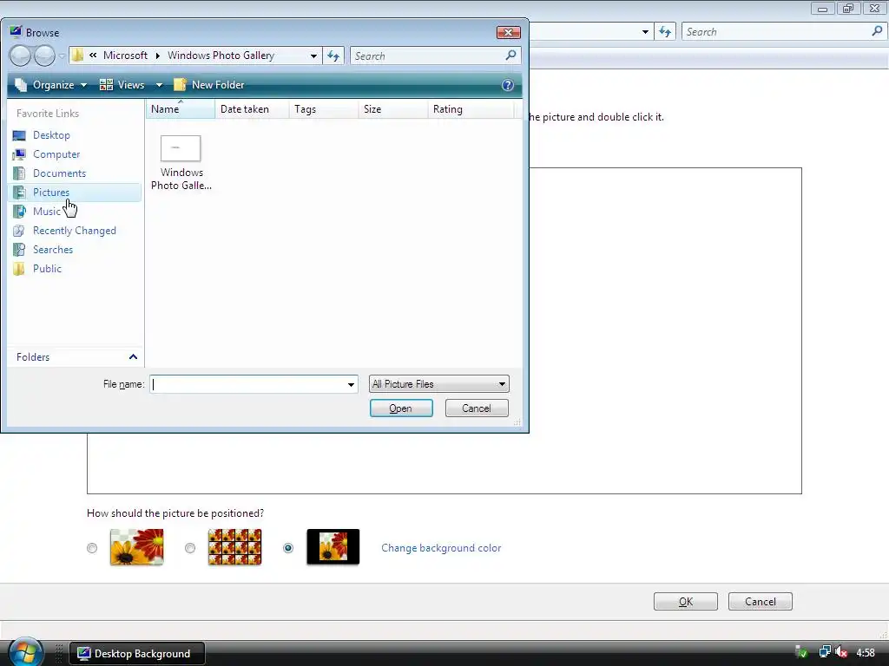Open Desktop in Favorite Links

(51, 135)
